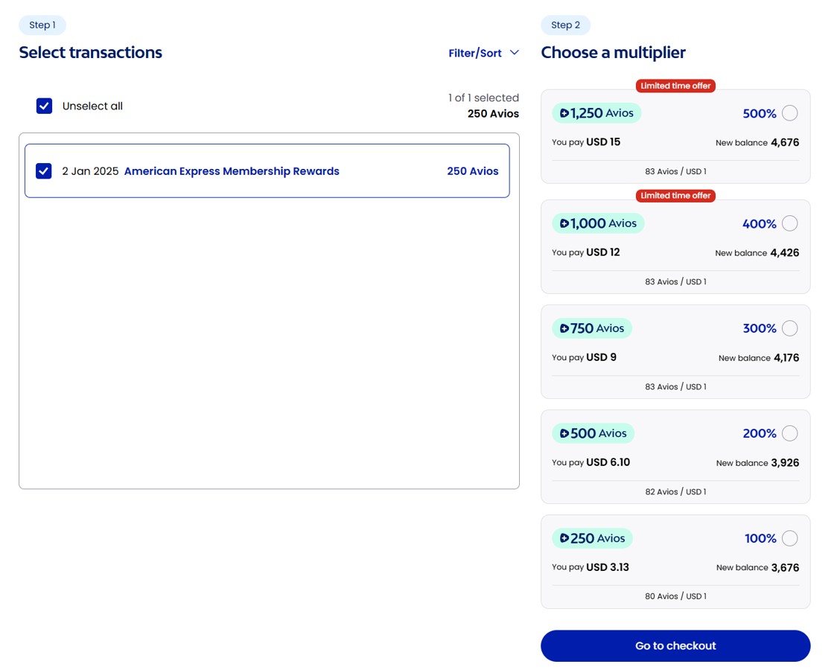Click the Step 1 label pill
This screenshot has height=670, width=840.
coord(42,25)
